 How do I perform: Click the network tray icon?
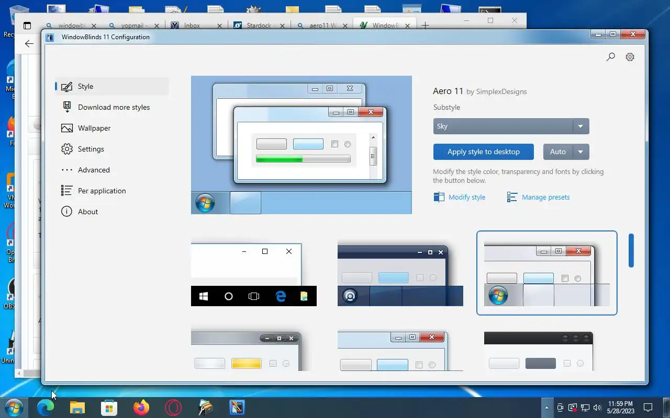pos(585,408)
